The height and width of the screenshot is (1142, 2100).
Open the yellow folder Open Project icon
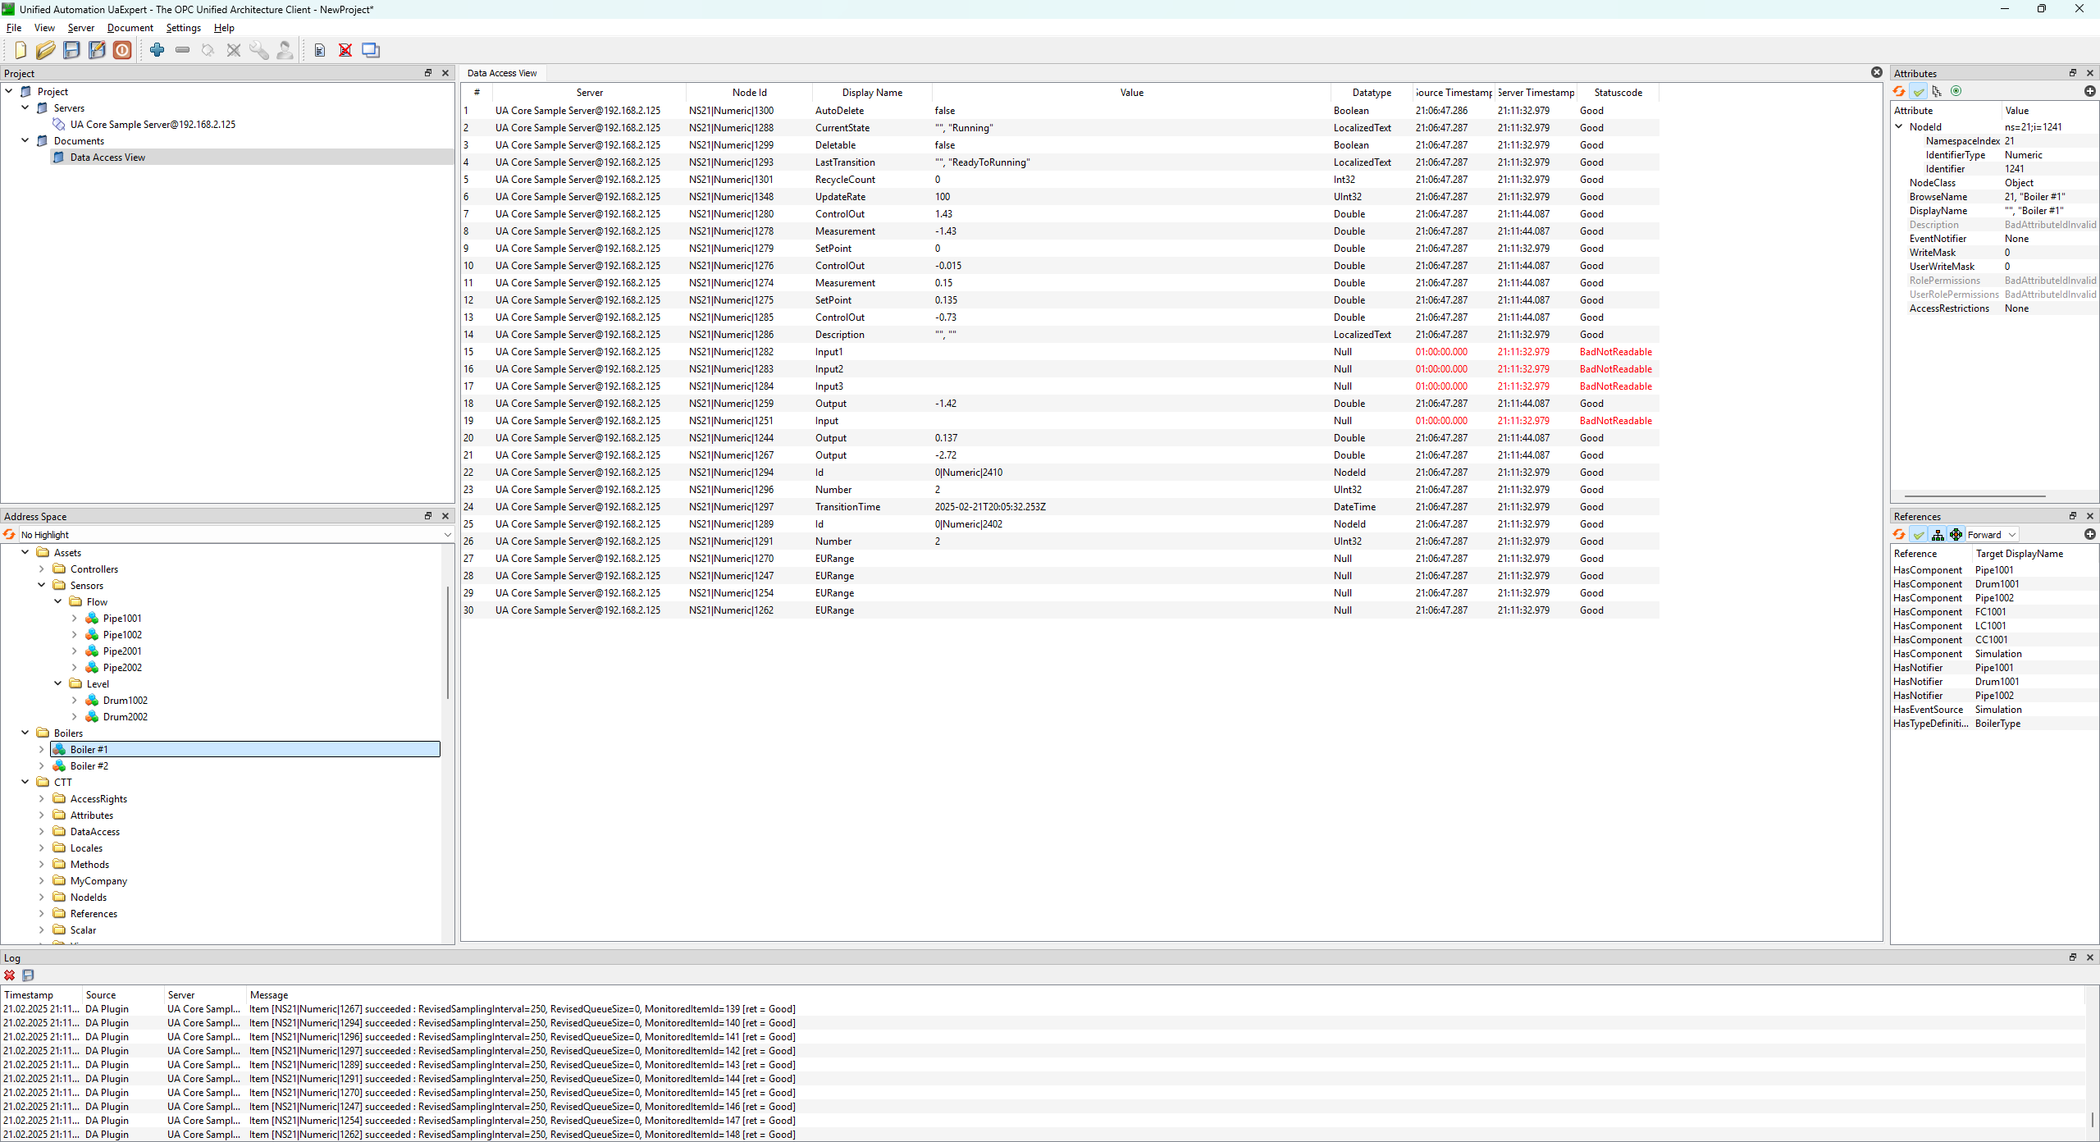click(x=45, y=50)
